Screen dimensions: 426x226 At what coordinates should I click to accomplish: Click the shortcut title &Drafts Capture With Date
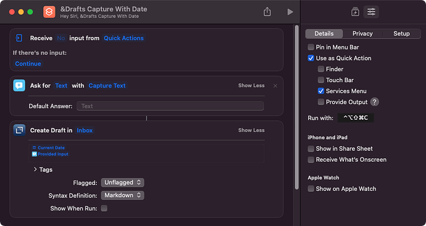104,9
